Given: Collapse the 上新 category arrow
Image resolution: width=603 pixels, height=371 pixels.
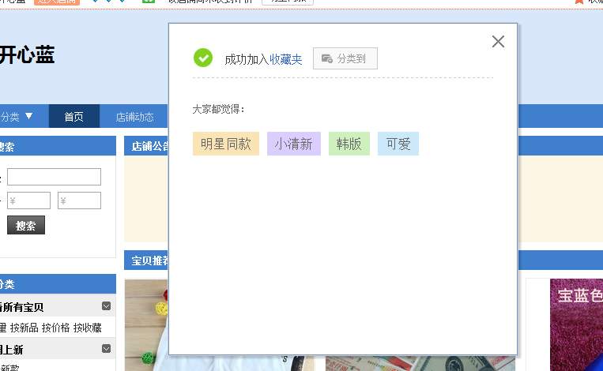Looking at the screenshot, I should click(x=106, y=348).
